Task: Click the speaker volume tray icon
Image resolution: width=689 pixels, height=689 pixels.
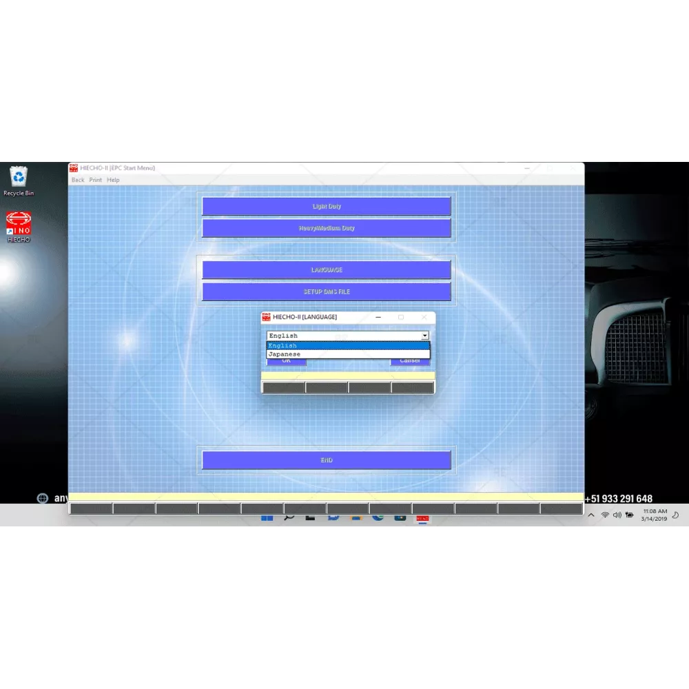Action: [x=617, y=515]
